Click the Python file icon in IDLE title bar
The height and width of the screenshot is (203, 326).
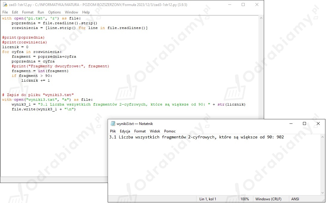[5, 4]
